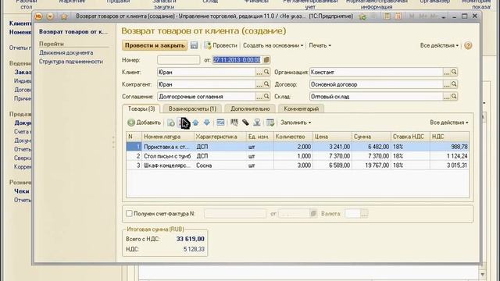
Task: Click the sum cell 19 767,00
Action: coord(372,165)
